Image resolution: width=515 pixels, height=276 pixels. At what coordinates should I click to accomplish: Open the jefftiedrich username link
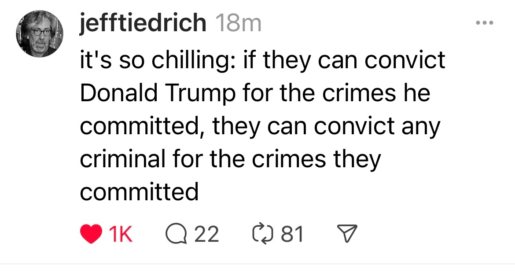[143, 24]
